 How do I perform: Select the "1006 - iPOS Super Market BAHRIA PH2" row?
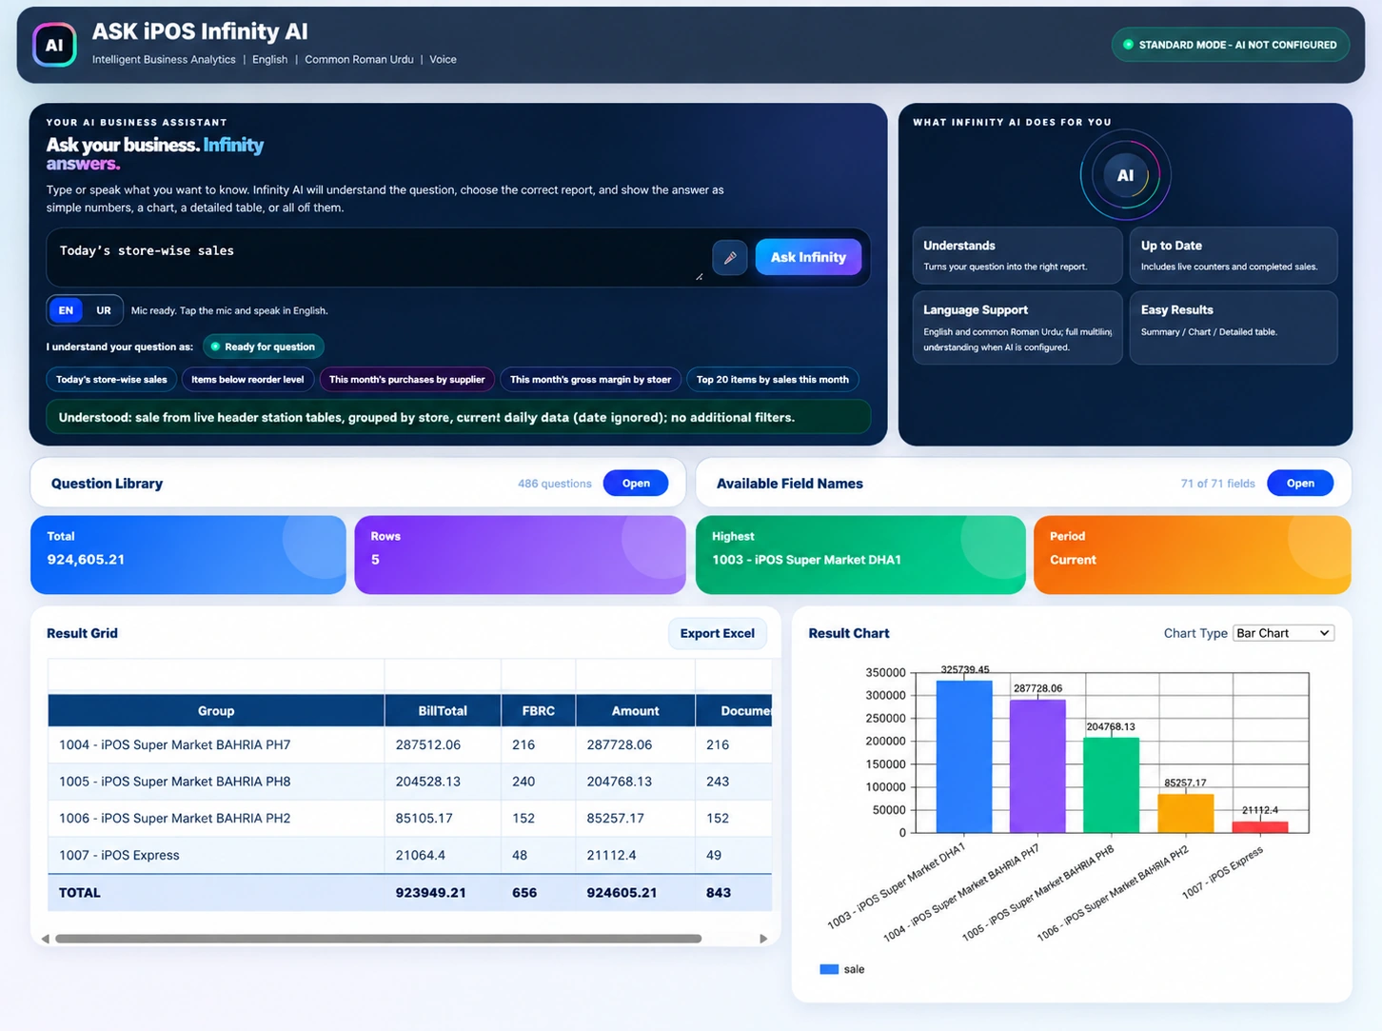[x=409, y=819]
